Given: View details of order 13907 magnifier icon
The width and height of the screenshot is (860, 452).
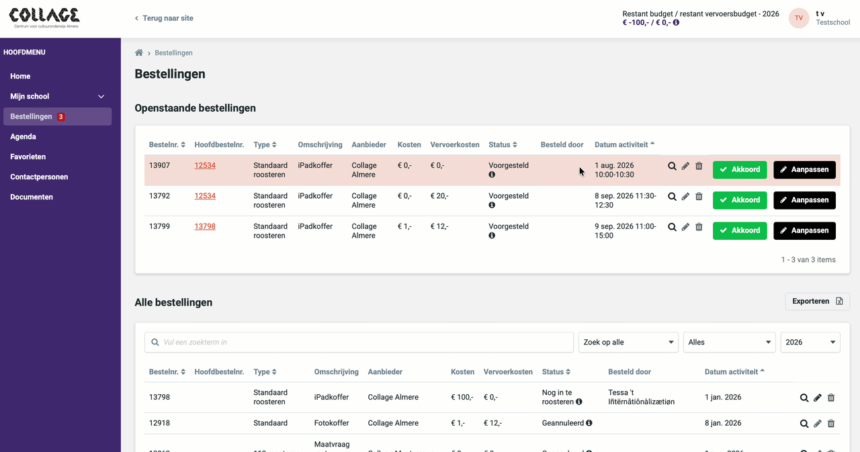Looking at the screenshot, I should [x=672, y=166].
